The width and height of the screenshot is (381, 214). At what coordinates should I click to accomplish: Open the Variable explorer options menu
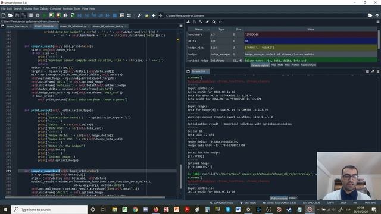click(x=378, y=22)
